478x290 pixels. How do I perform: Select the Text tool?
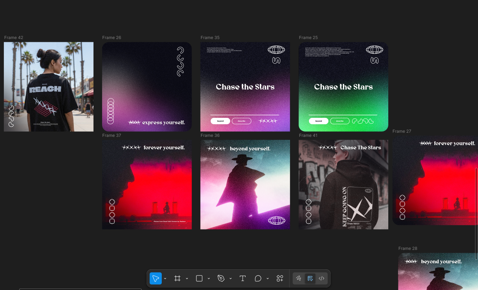(x=242, y=279)
